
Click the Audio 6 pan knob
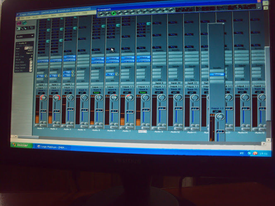pyautogui.click(x=114, y=98)
